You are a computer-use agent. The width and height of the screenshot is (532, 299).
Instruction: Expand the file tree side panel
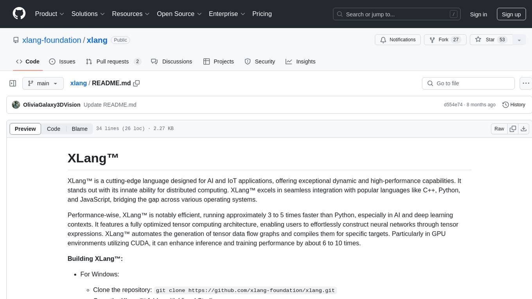13,83
